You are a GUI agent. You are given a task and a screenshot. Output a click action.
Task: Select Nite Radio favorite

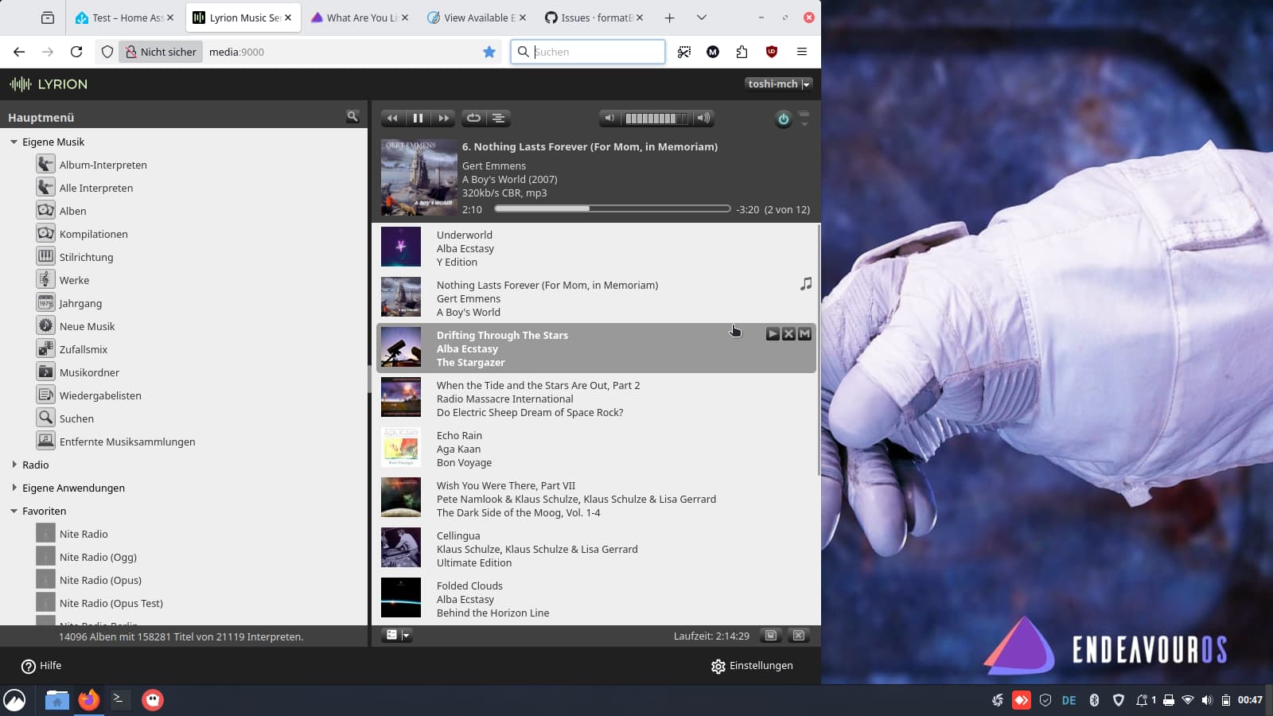click(x=84, y=534)
